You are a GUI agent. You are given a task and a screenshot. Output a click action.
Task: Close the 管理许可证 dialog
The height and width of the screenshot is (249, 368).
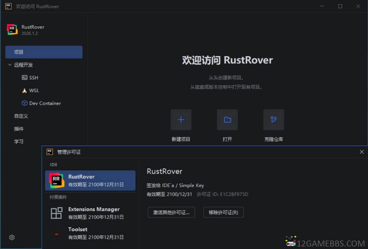pyautogui.click(x=362, y=152)
